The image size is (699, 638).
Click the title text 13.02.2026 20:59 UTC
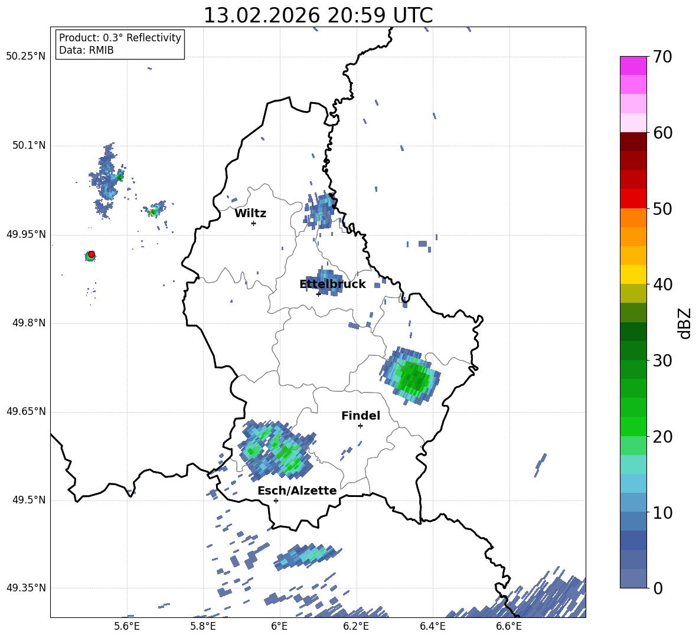pos(318,15)
